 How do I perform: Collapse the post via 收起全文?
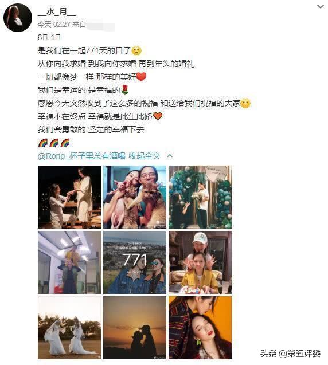click(x=145, y=156)
